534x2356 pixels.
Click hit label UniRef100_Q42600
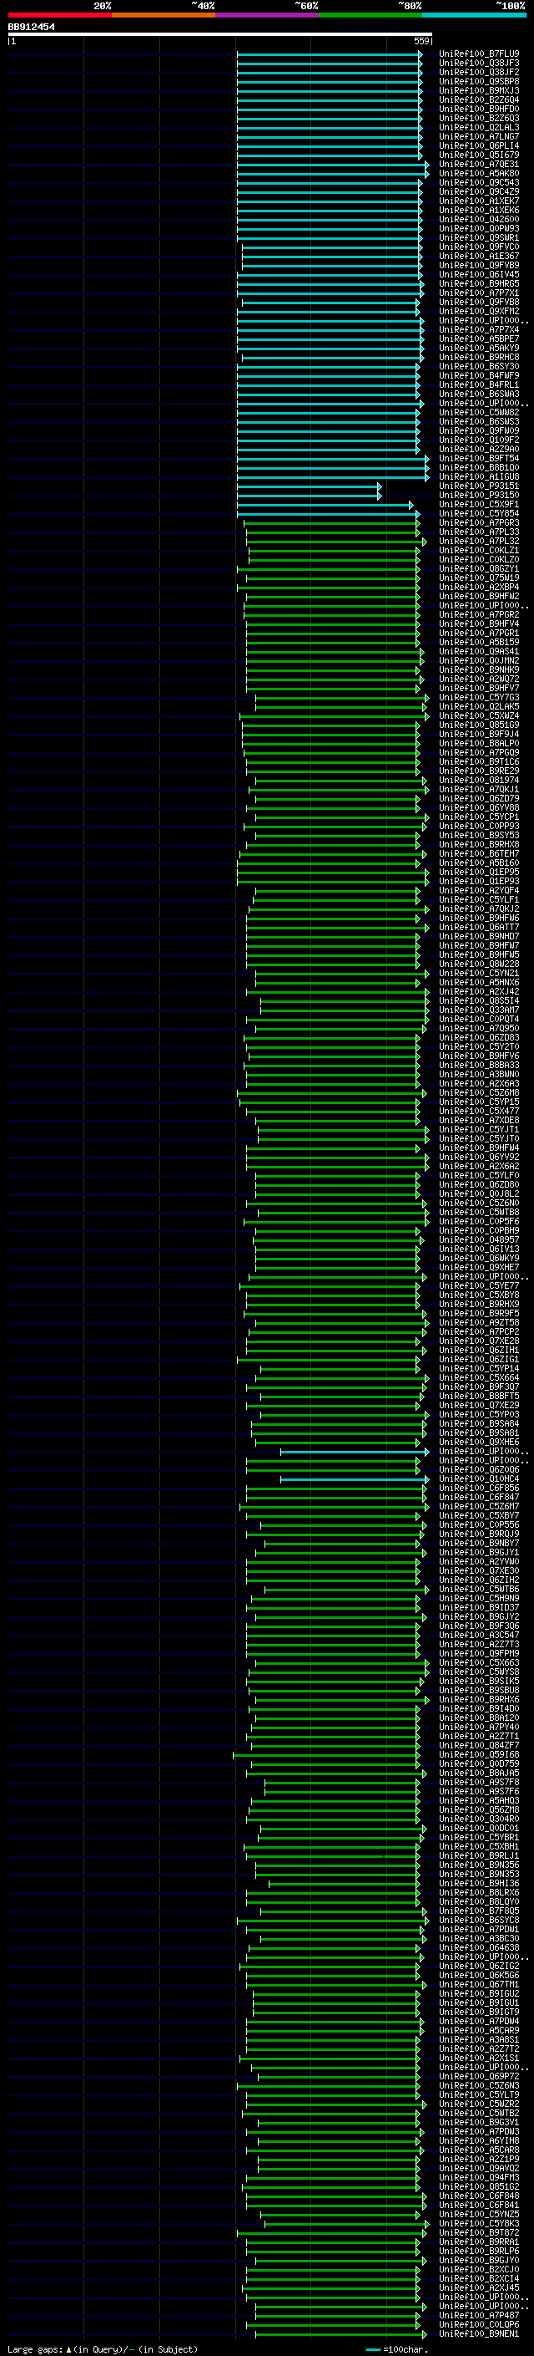pyautogui.click(x=479, y=220)
